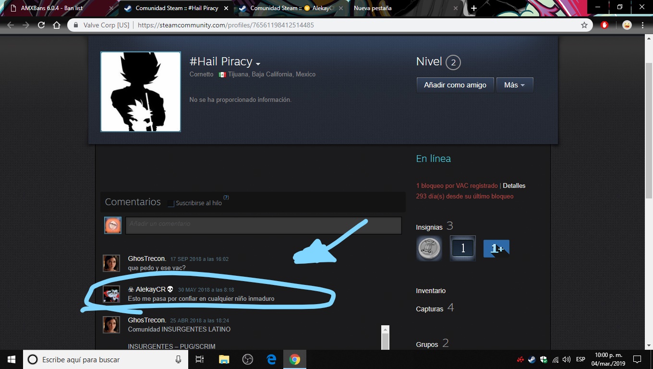Viewport: 653px width, 369px height.
Task: Close the Nueva pestaña tab
Action: [456, 8]
